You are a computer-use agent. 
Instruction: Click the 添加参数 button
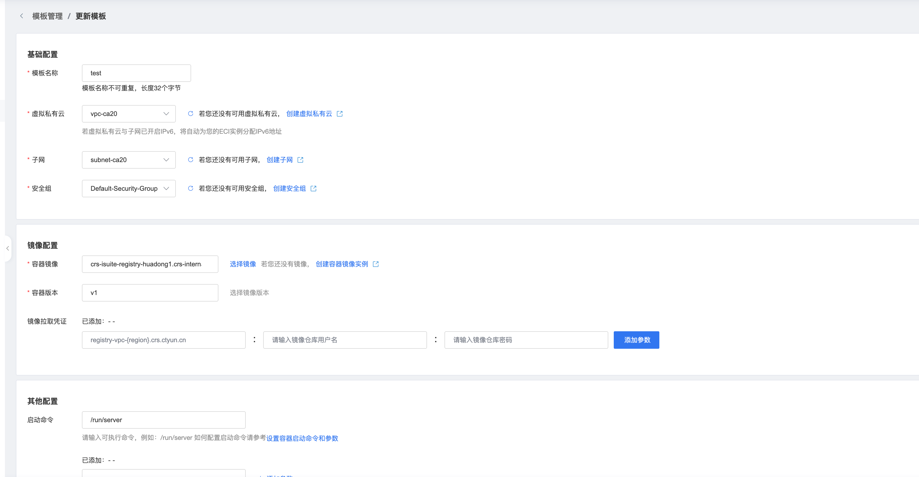click(636, 340)
